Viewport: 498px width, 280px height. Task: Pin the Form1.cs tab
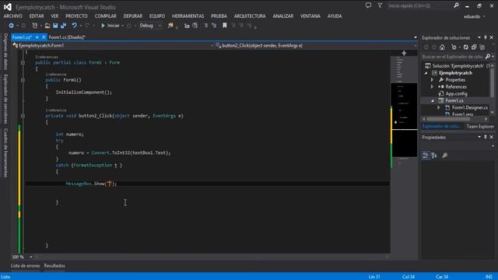37,37
